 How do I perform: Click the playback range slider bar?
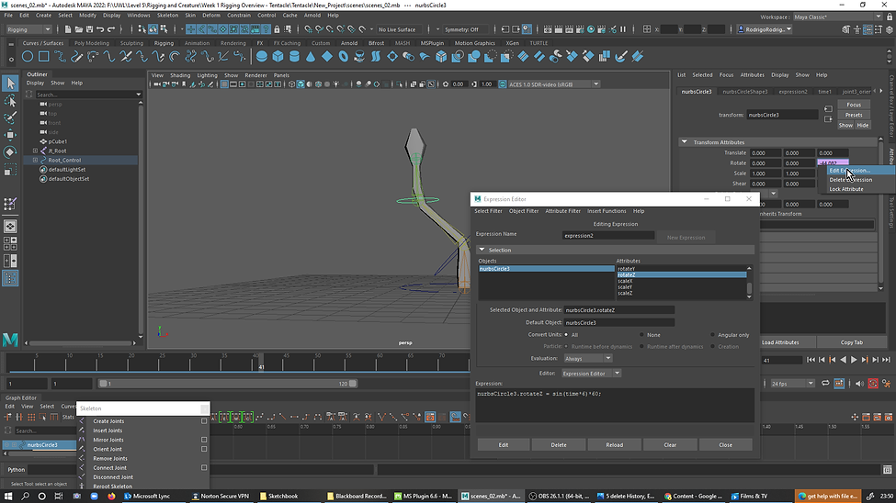click(x=227, y=384)
